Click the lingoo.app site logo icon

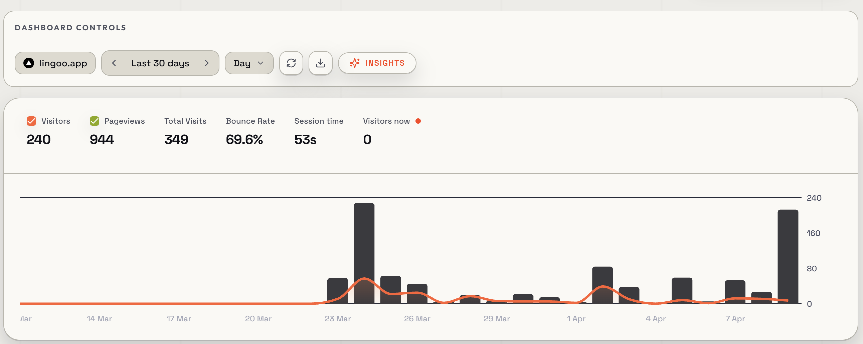coord(29,63)
